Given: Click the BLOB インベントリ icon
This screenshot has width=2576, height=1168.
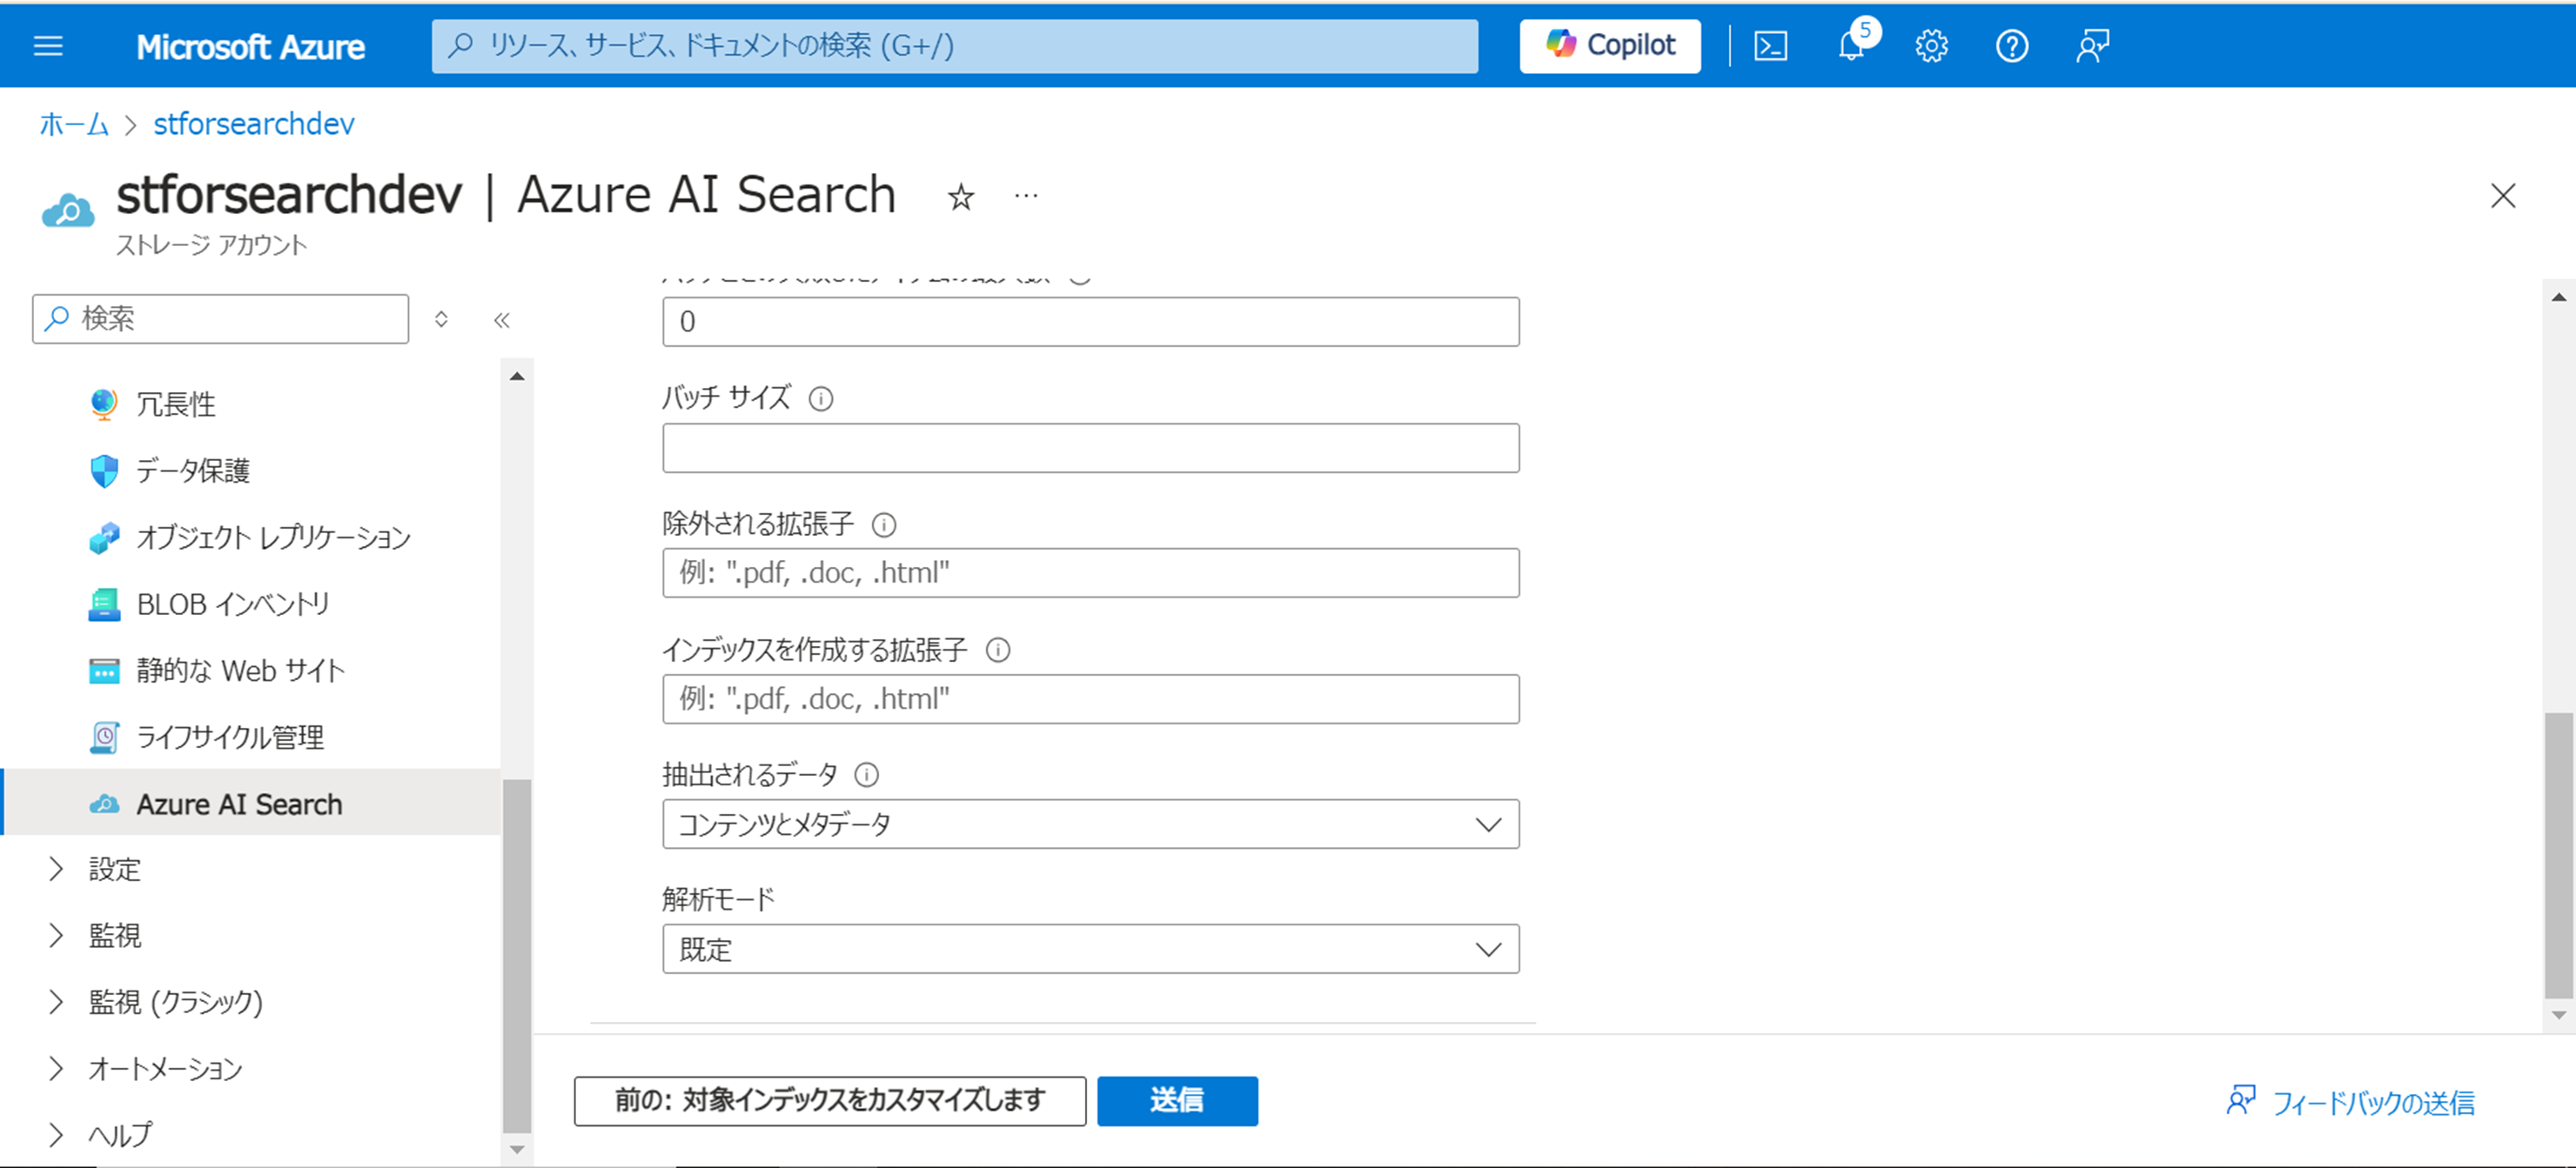Looking at the screenshot, I should click(x=104, y=604).
